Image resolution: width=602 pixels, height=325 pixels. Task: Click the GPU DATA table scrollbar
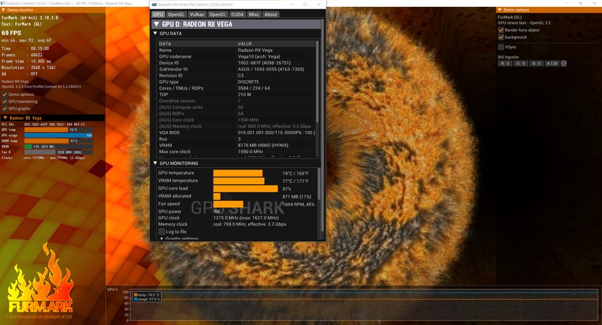(317, 81)
